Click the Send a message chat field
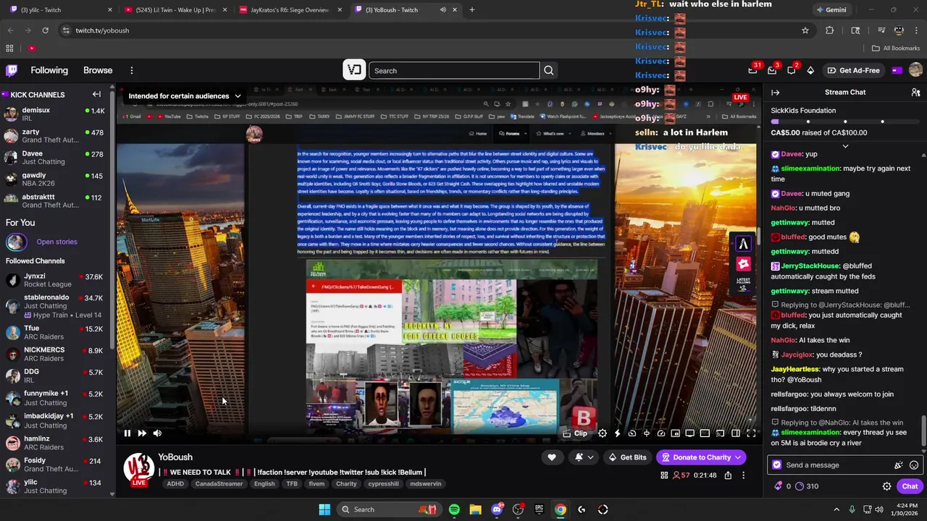The image size is (927, 521). pyautogui.click(x=844, y=465)
